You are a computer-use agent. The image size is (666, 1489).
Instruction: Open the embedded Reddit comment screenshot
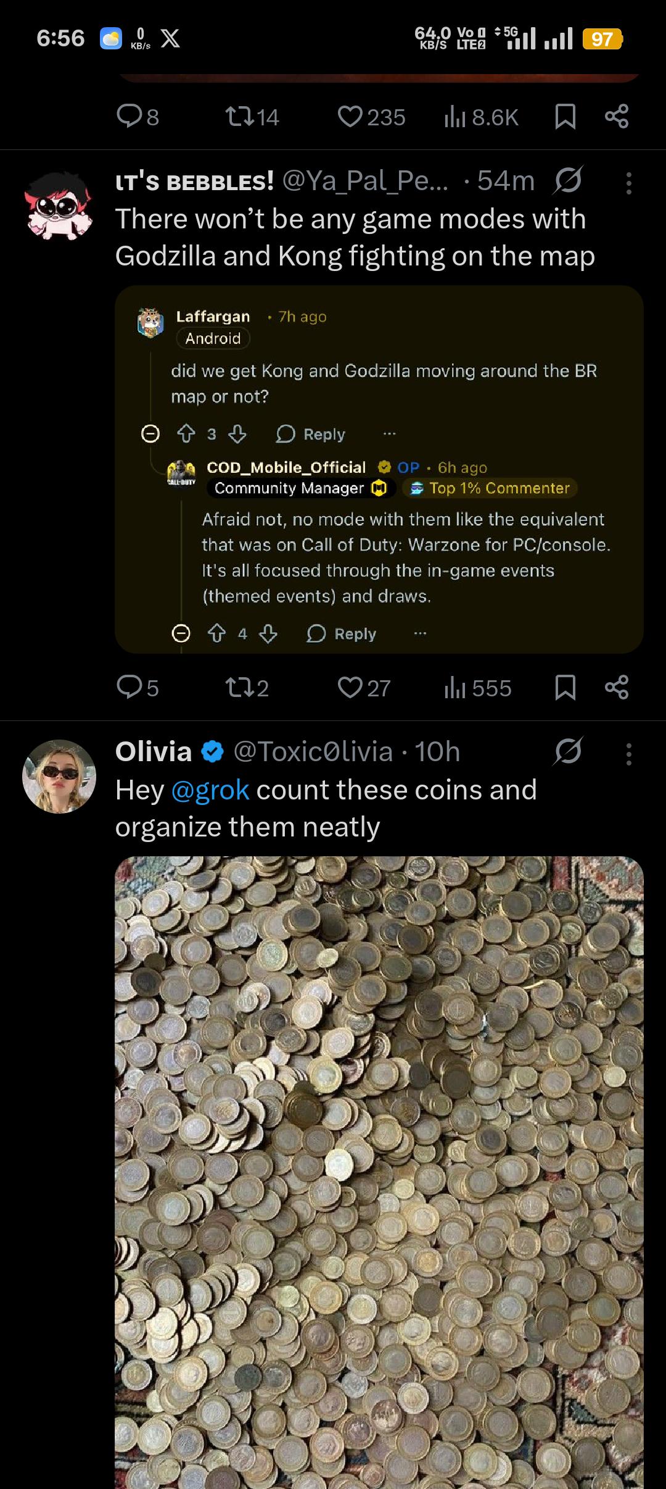[x=379, y=469]
